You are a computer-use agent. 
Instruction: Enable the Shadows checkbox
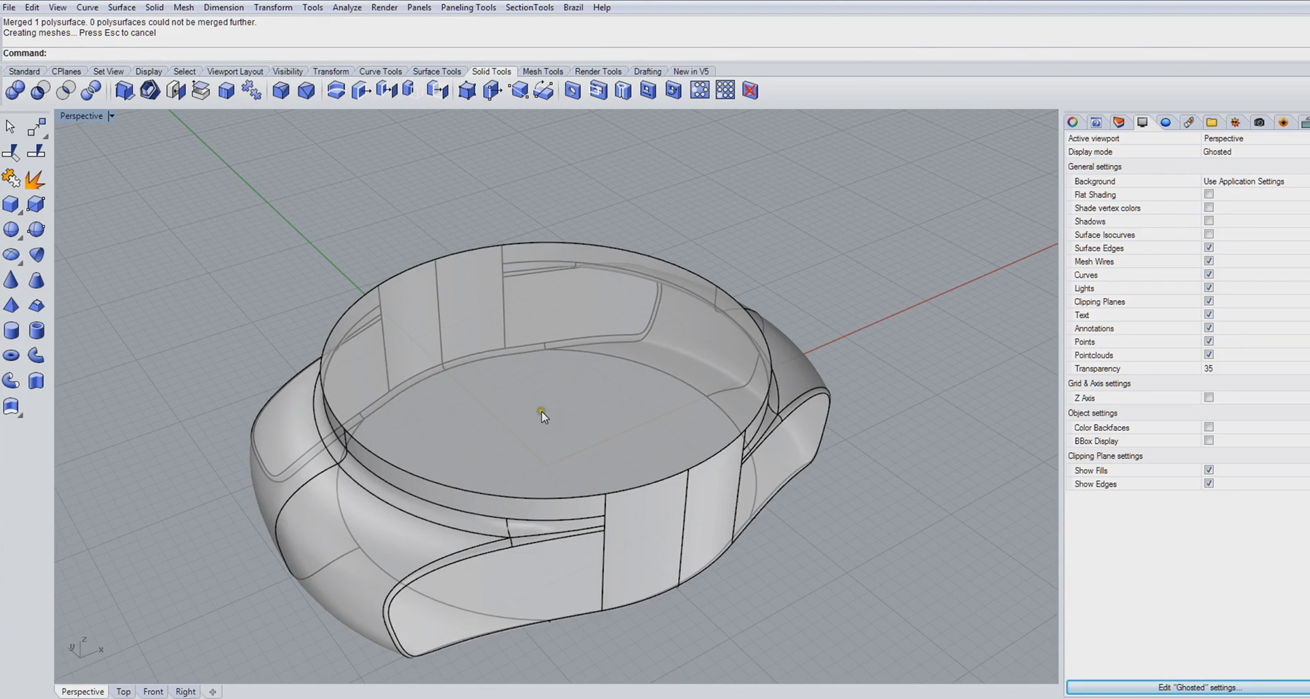point(1209,221)
